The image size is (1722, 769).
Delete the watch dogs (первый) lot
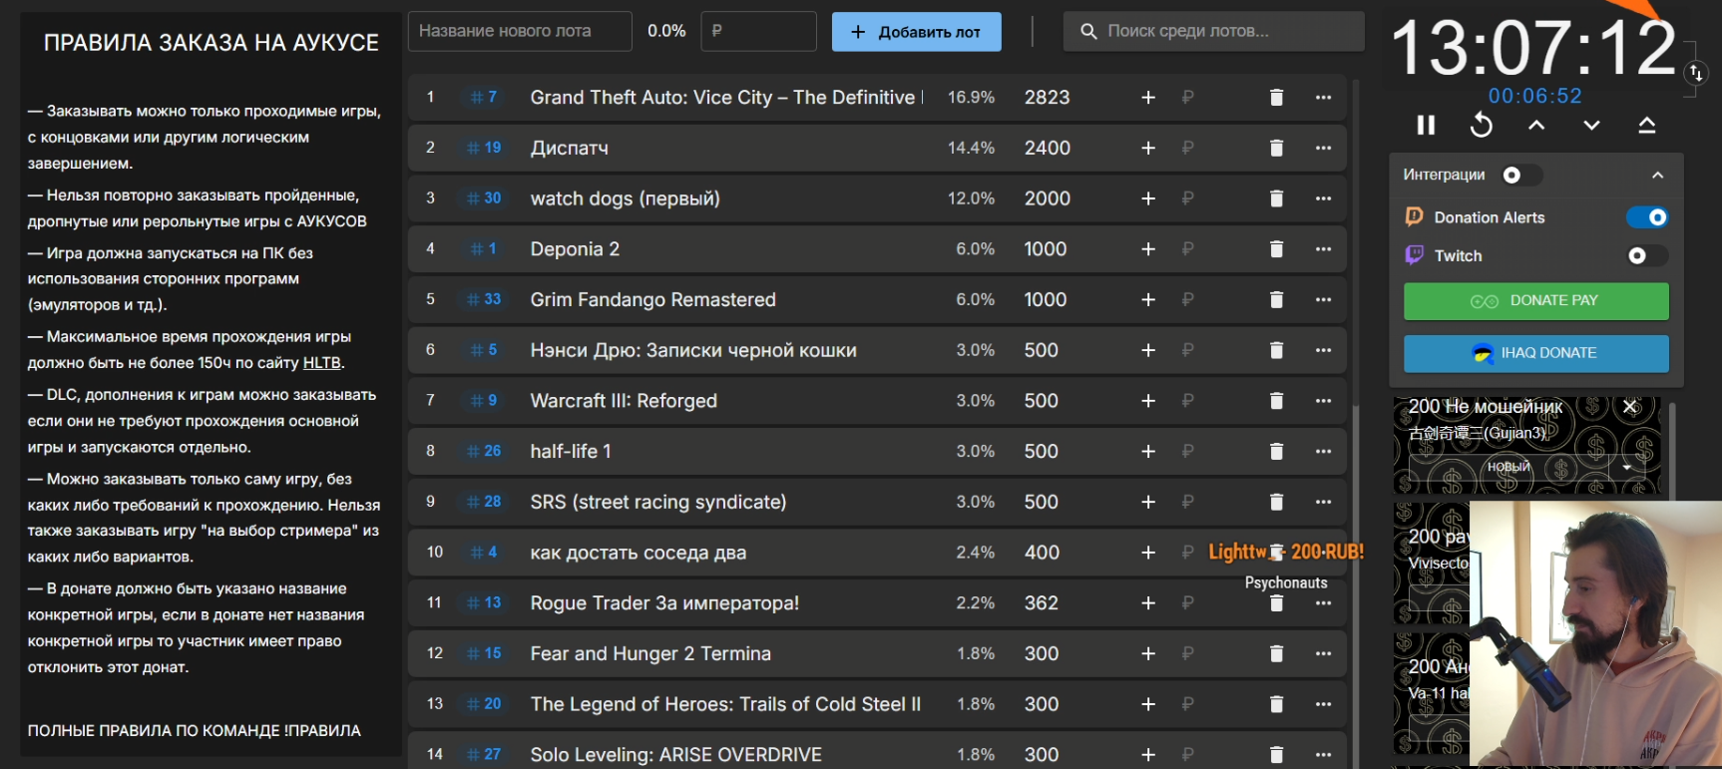point(1276,198)
